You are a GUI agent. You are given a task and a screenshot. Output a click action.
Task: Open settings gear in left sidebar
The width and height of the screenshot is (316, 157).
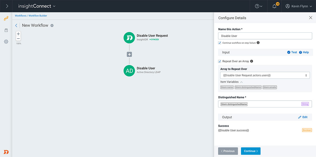point(6,42)
